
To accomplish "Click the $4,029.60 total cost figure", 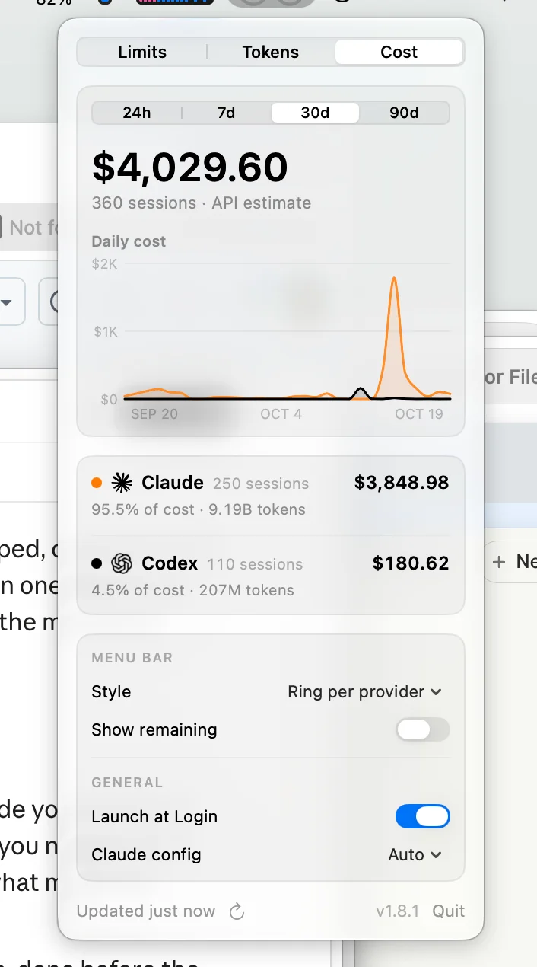I will pos(190,168).
